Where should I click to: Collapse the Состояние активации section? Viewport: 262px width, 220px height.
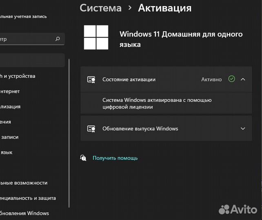(243, 79)
